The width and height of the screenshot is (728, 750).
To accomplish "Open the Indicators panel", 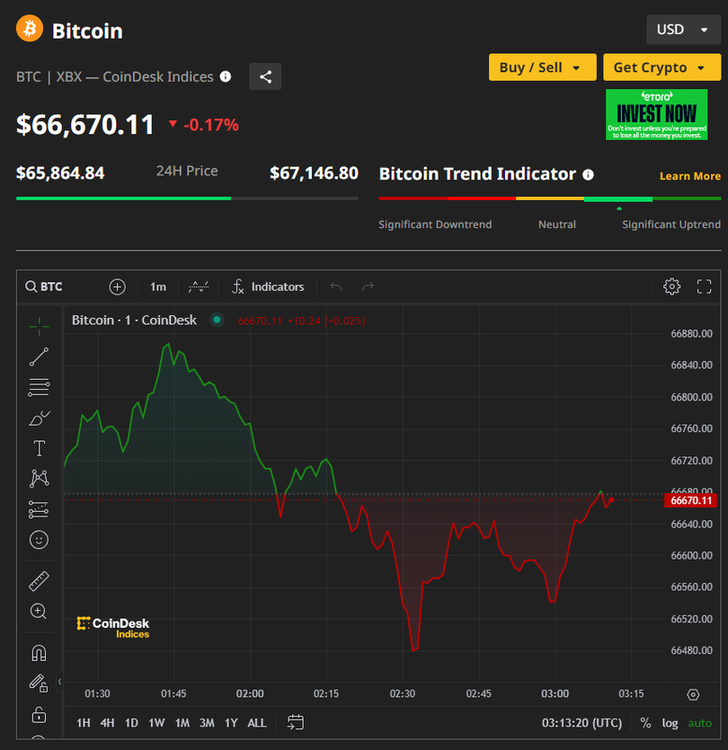I will tap(267, 287).
